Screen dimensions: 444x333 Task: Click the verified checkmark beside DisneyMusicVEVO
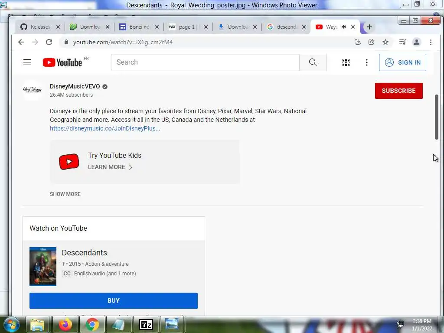pos(105,87)
